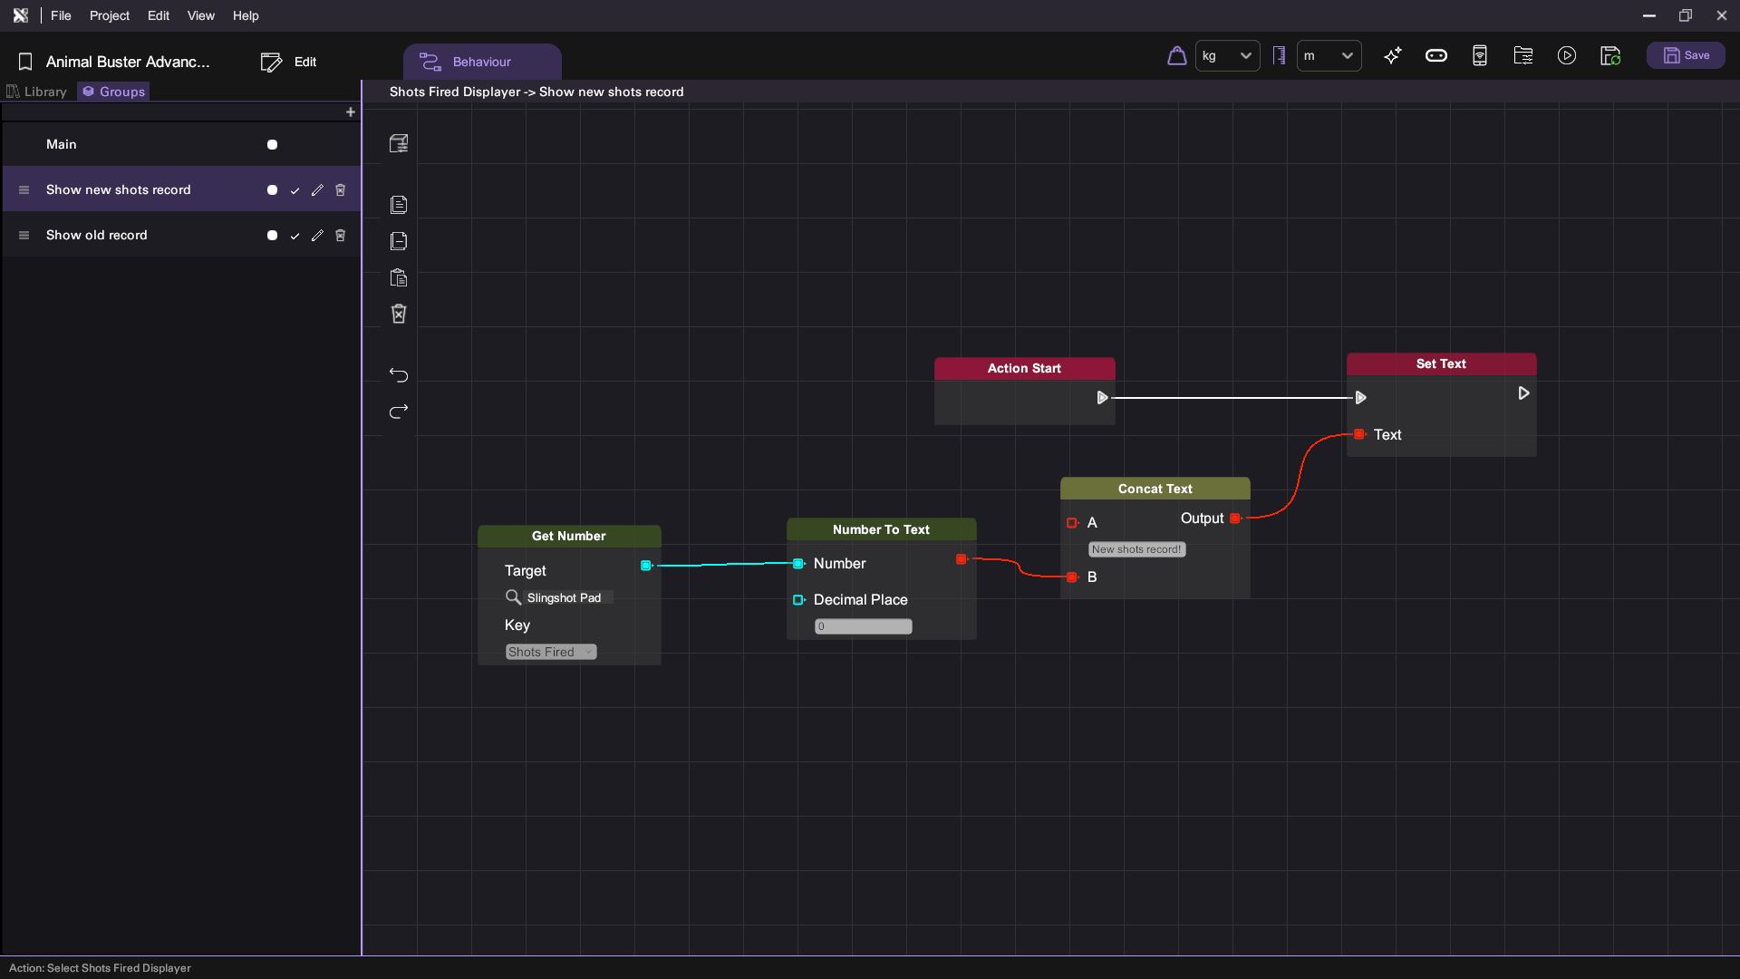Click the AI sparkle icon in toolbar
The height and width of the screenshot is (979, 1740).
[1393, 56]
